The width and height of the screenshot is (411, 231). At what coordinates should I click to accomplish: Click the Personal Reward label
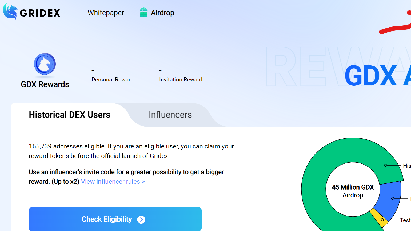pyautogui.click(x=113, y=80)
